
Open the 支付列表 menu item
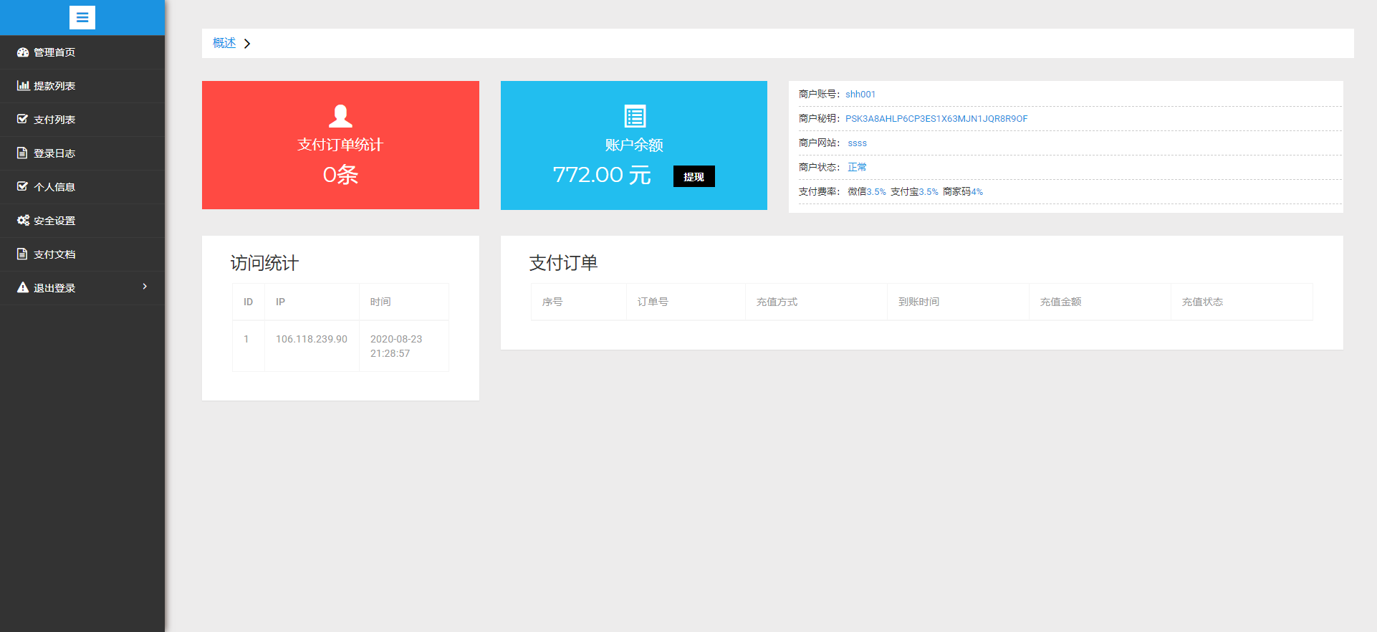pos(82,120)
